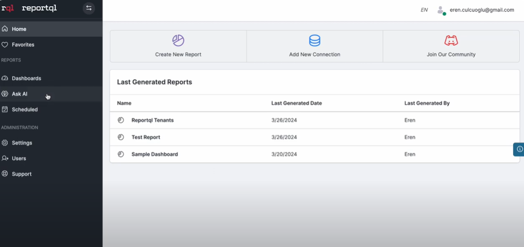Screen dimensions: 524x247
Task: Click the reportql logo
Action: point(29,8)
